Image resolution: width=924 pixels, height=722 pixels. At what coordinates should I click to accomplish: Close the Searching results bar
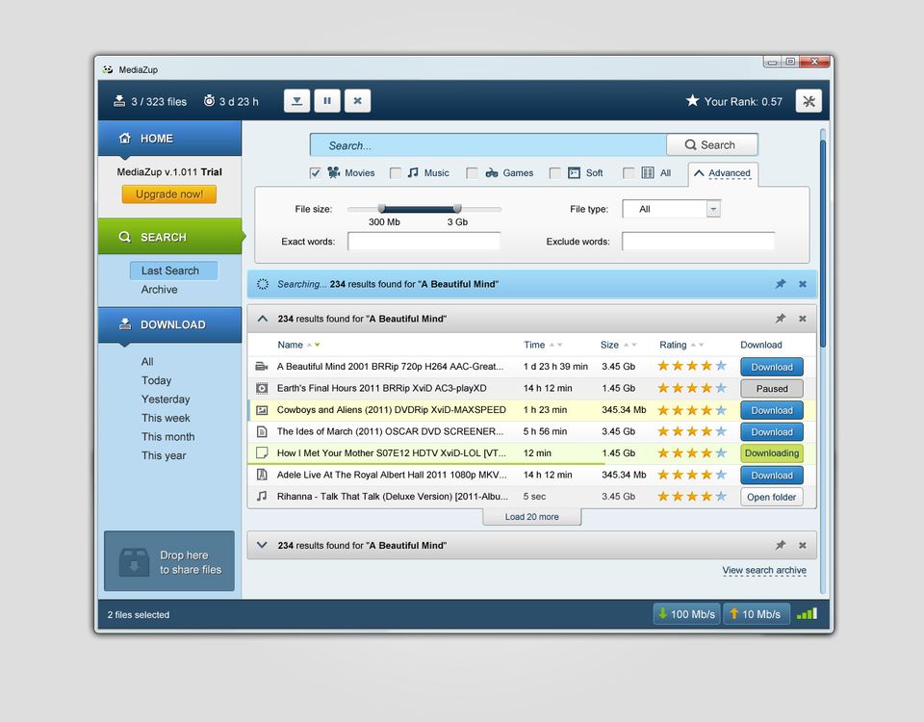tap(802, 284)
